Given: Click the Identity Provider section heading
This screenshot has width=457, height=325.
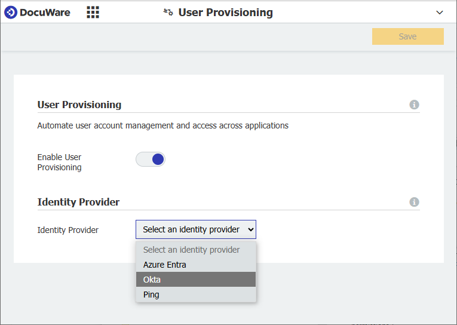Looking at the screenshot, I should click(78, 202).
